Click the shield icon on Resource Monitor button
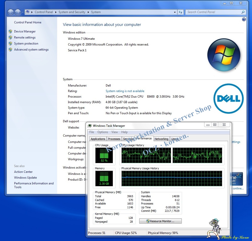 (x=148, y=221)
